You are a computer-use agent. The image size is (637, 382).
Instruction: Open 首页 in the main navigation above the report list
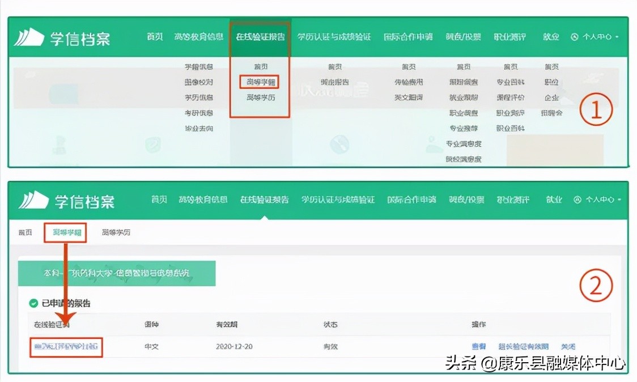tap(159, 200)
